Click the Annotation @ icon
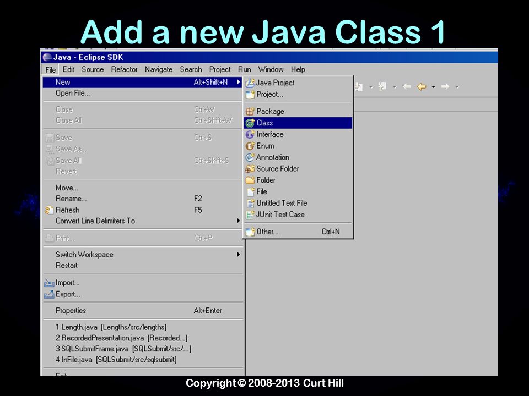This screenshot has height=396, width=529. click(x=250, y=157)
